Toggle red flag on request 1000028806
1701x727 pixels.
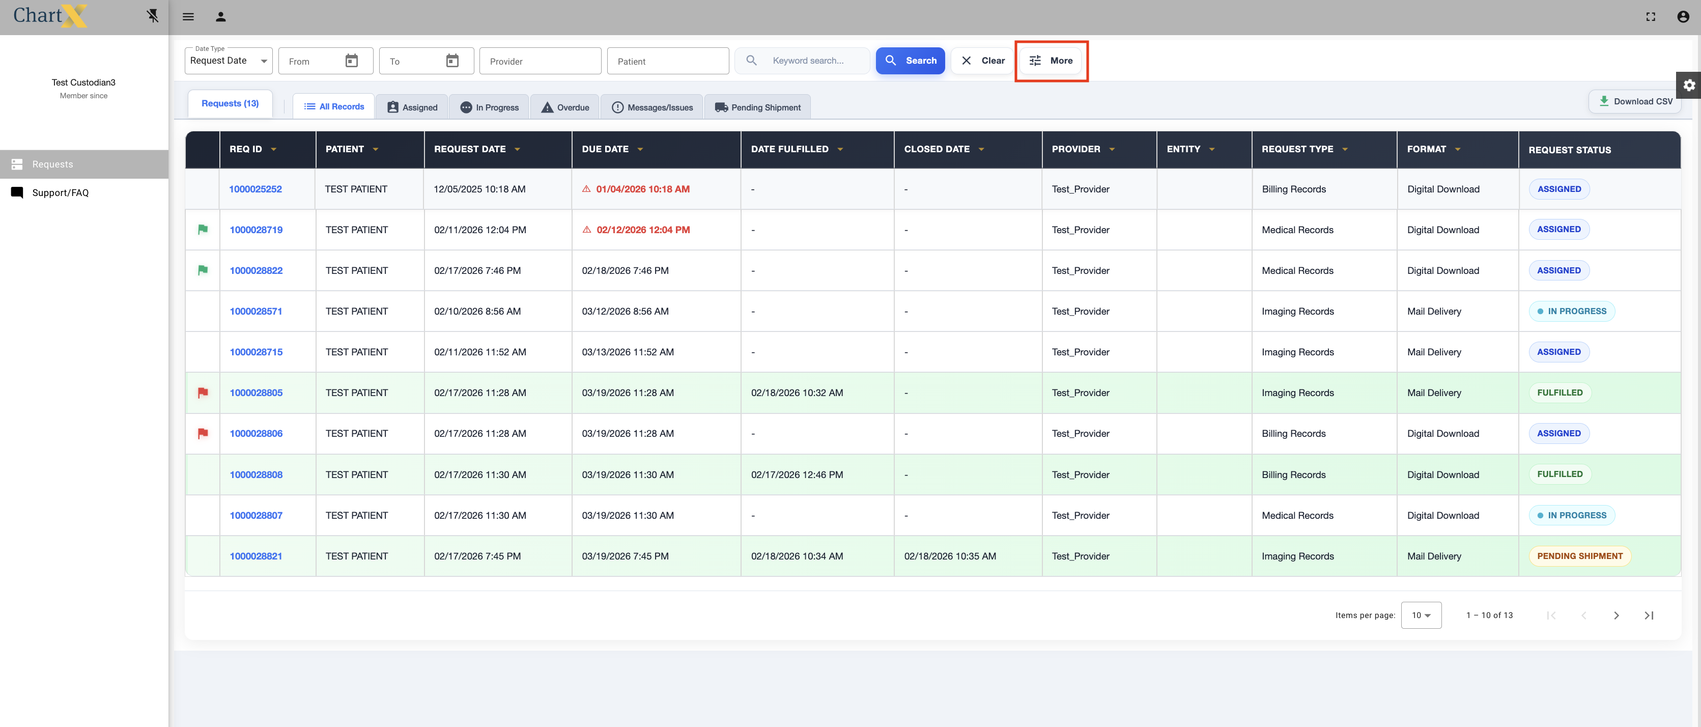(203, 434)
